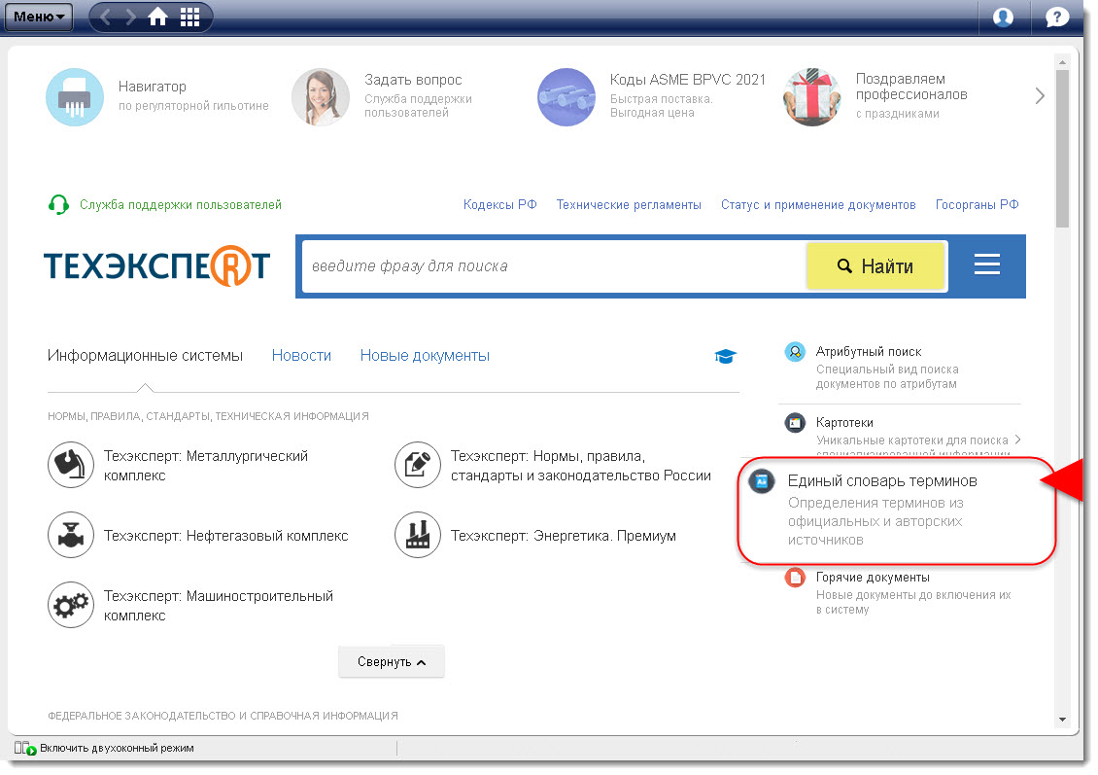Image resolution: width=1098 pixels, height=775 pixels.
Task: Enable Включить двухоконный режим
Action: pyautogui.click(x=117, y=748)
